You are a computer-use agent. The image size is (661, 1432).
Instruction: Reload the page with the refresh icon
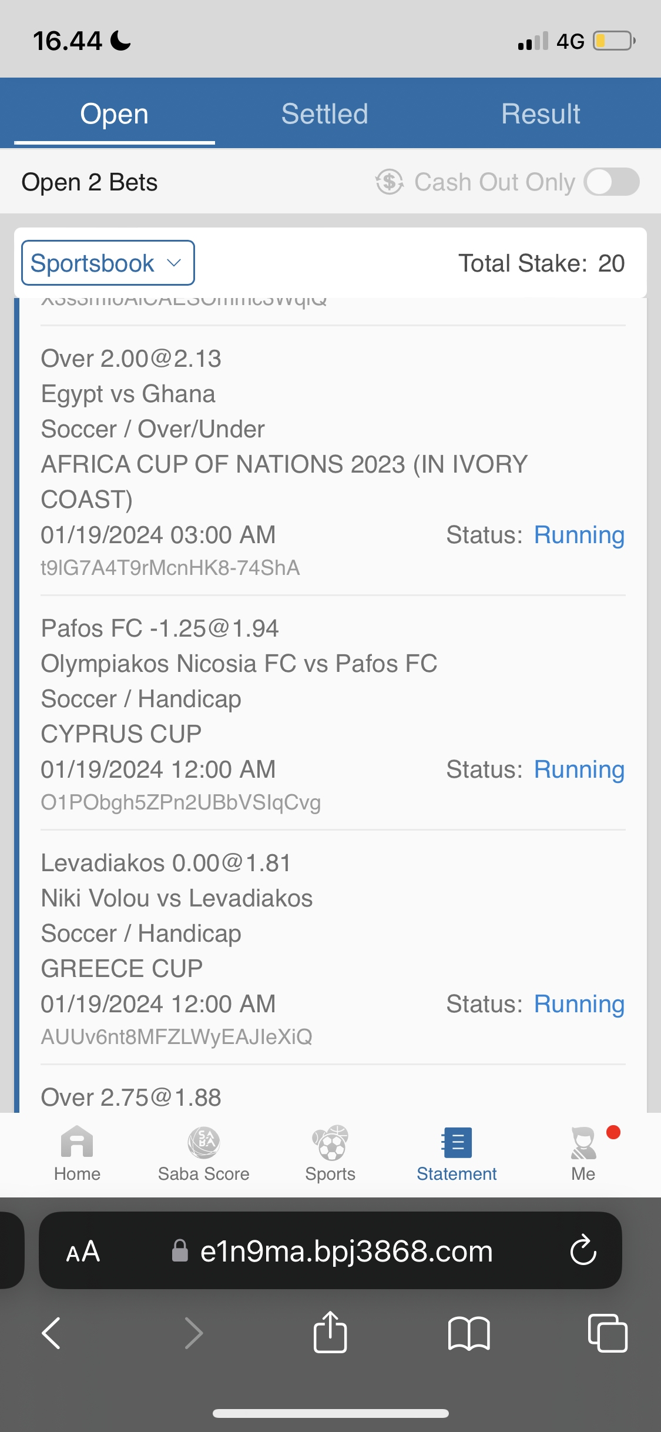[583, 1250]
